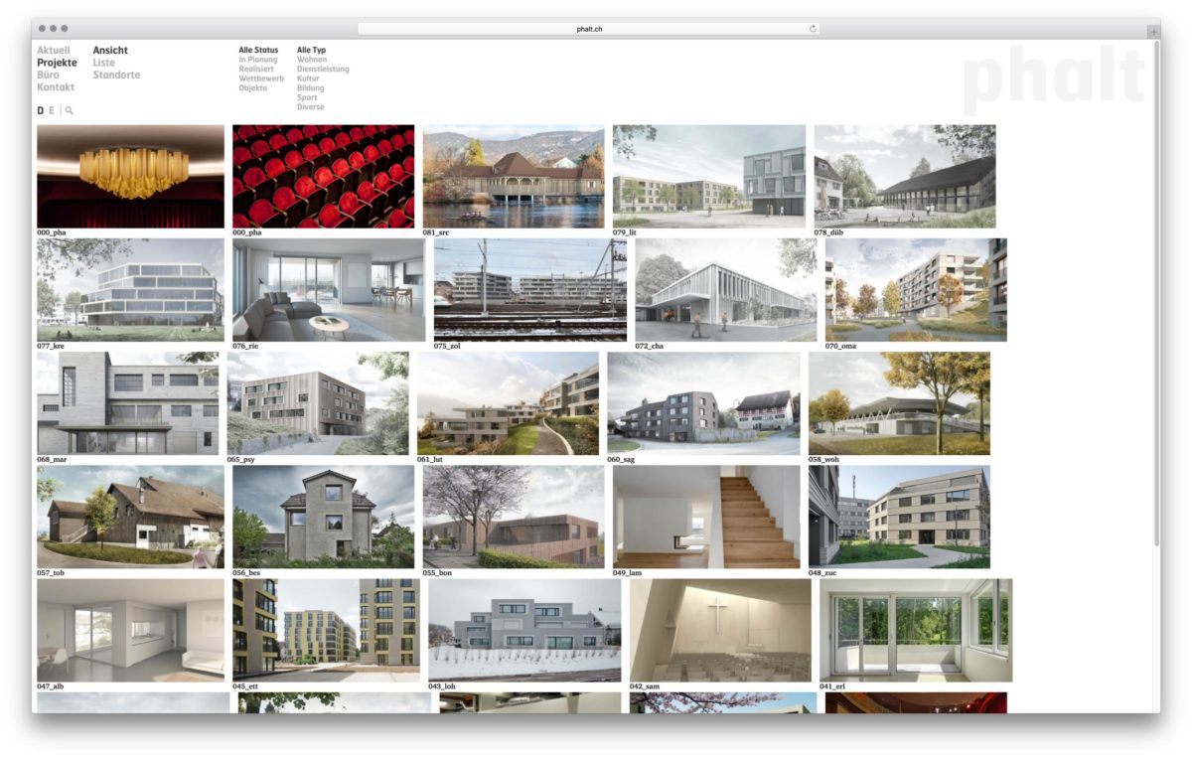Click the phalt.ch address bar
1192x758 pixels.
click(x=589, y=29)
